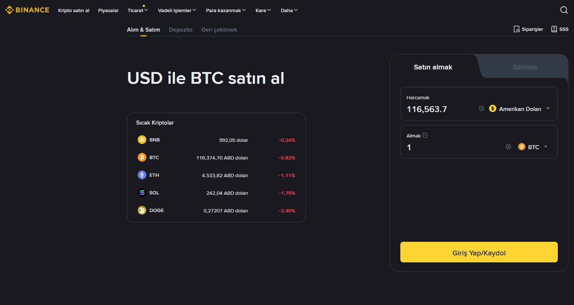The width and height of the screenshot is (574, 305).
Task: Switch to the Satmak tab
Action: coord(525,67)
